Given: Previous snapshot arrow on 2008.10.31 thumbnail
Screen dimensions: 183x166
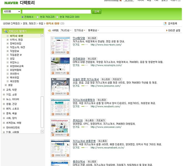Looking at the screenshot, I should coord(53,155).
